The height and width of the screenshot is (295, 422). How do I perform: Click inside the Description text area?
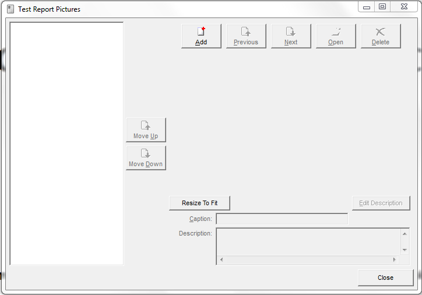[308, 241]
